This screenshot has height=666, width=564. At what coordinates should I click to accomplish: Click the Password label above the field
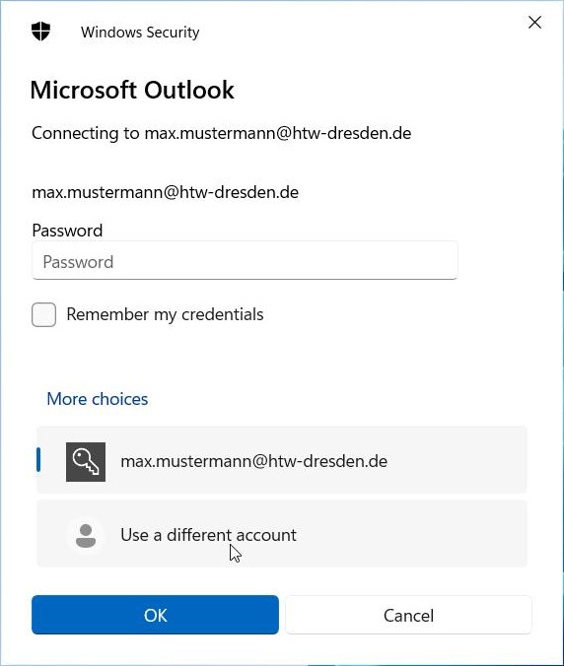[x=67, y=231]
